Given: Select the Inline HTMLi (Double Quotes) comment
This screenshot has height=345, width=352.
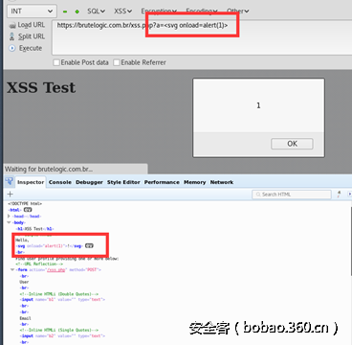Looking at the screenshot, I should point(59,294).
